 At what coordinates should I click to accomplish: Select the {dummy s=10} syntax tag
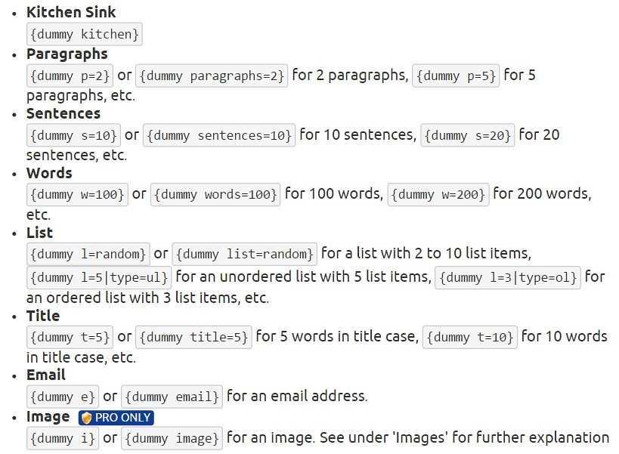point(73,135)
